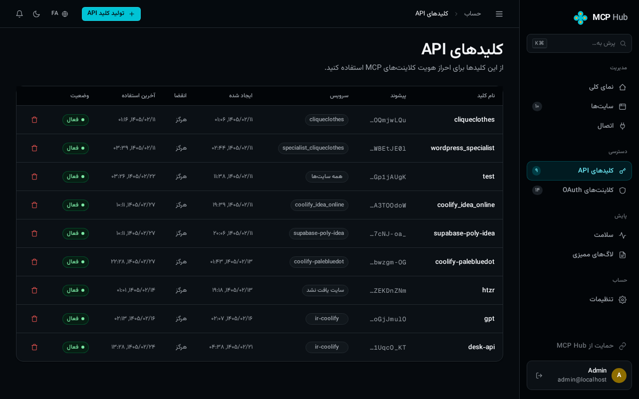Click the coolify_idea_online service badge

click(x=319, y=205)
